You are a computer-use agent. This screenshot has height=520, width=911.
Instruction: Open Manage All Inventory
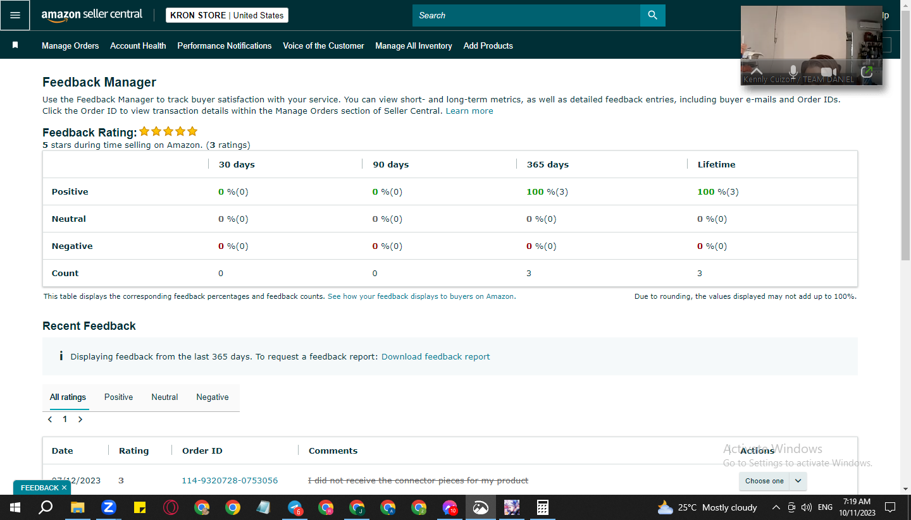[x=414, y=45]
